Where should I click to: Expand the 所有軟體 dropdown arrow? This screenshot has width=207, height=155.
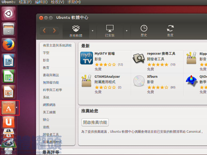[x=92, y=31]
